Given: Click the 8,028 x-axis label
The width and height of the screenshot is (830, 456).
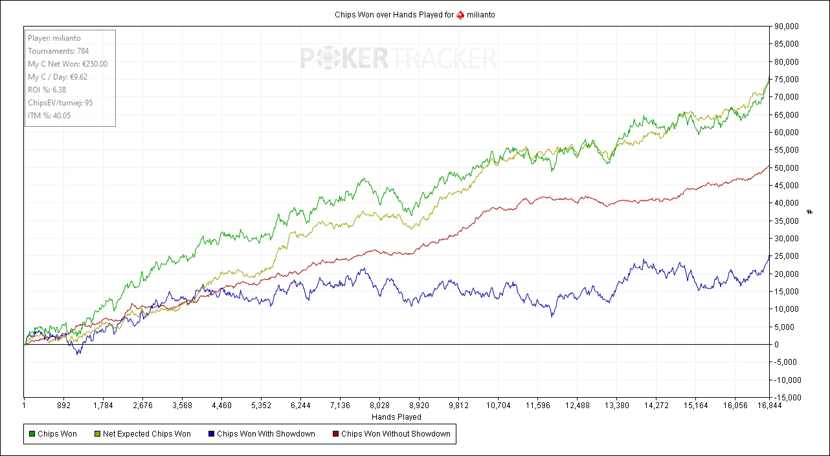Looking at the screenshot, I should [379, 406].
